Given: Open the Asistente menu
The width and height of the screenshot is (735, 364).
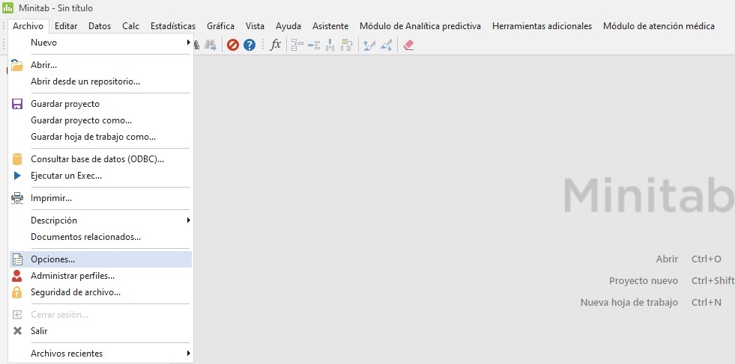Looking at the screenshot, I should [x=330, y=26].
